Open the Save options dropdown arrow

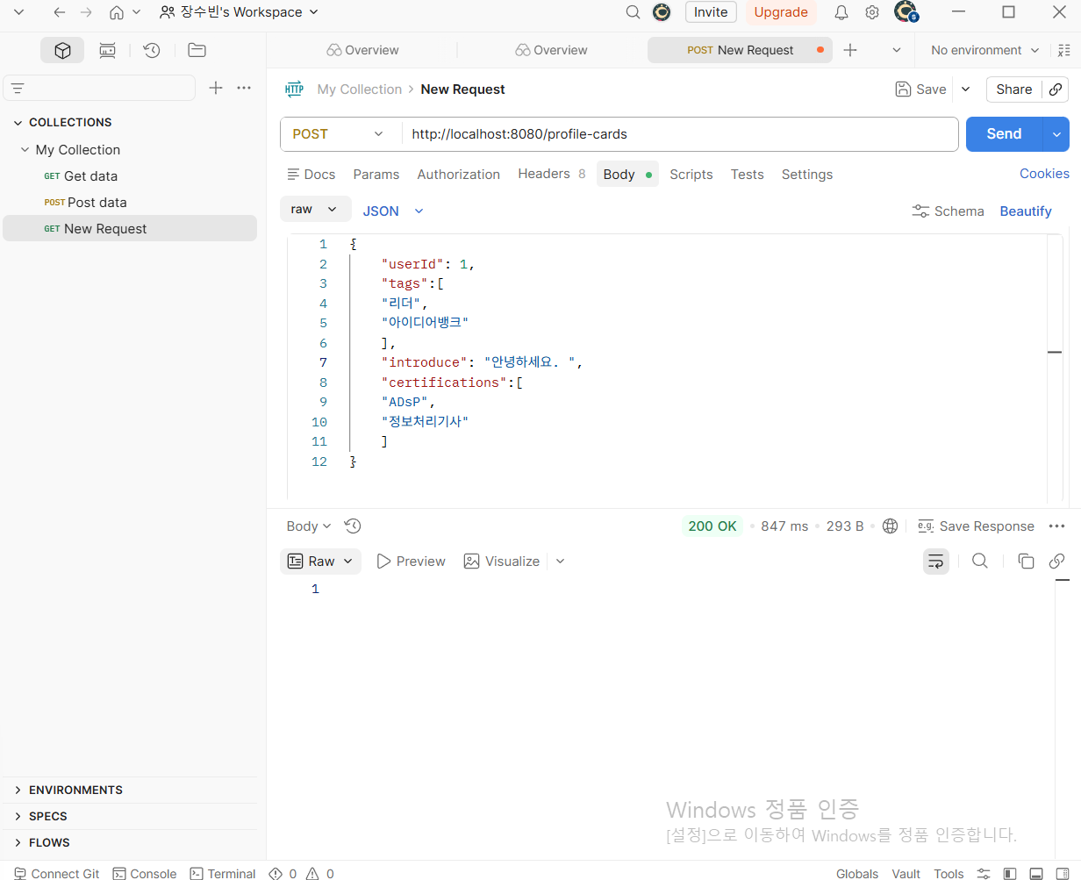coord(966,89)
